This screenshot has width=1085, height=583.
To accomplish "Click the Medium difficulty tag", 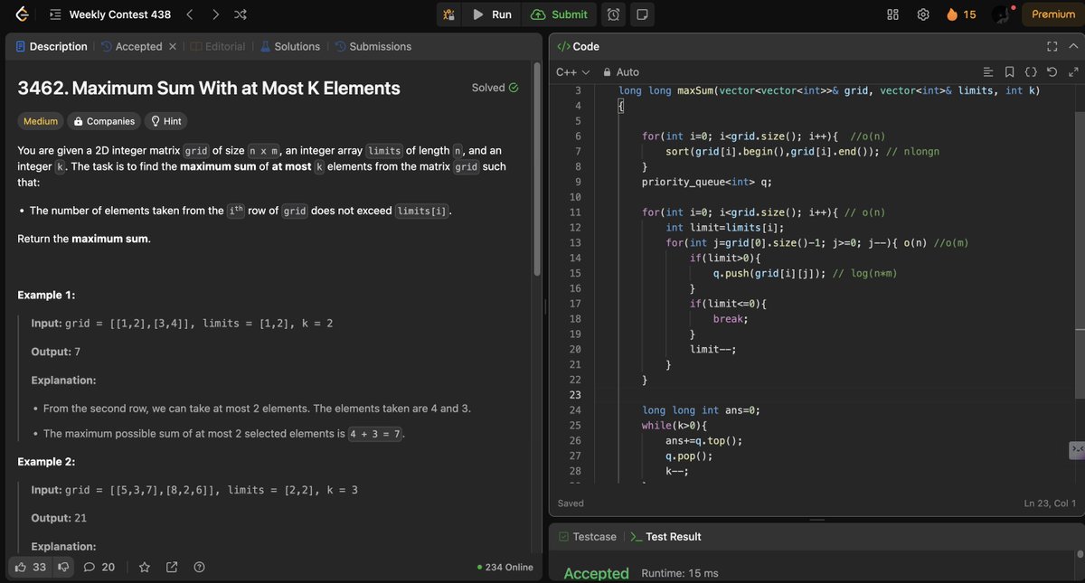I will pyautogui.click(x=41, y=121).
